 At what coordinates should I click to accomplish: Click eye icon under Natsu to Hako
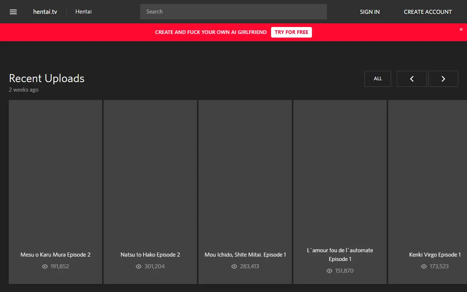click(139, 266)
